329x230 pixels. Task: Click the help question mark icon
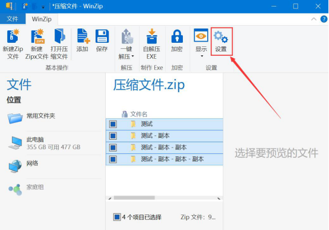[324, 19]
